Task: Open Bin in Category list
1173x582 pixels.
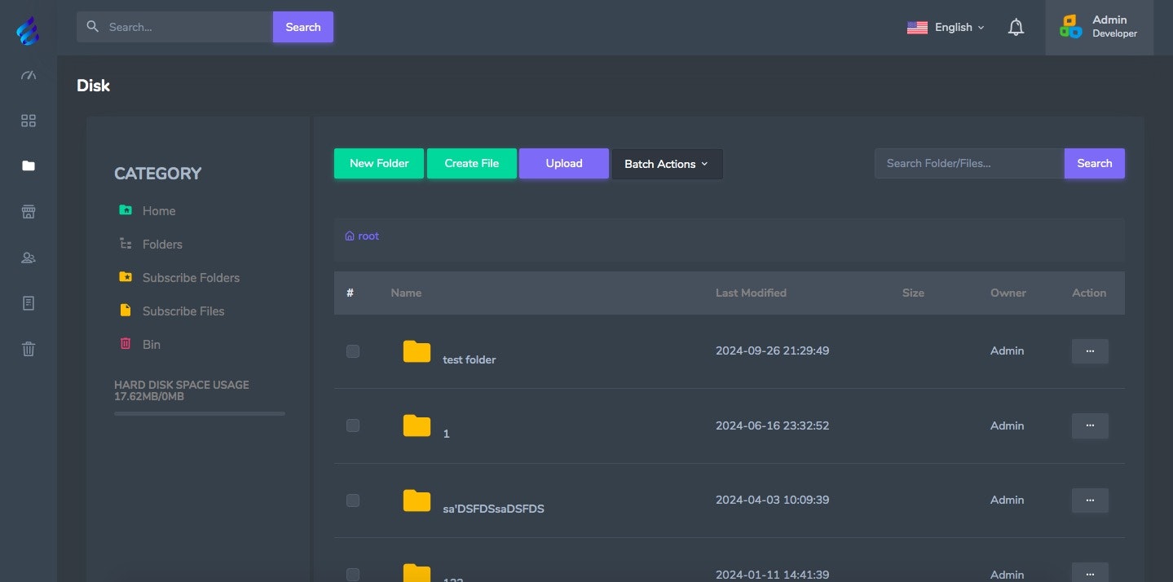Action: point(152,344)
